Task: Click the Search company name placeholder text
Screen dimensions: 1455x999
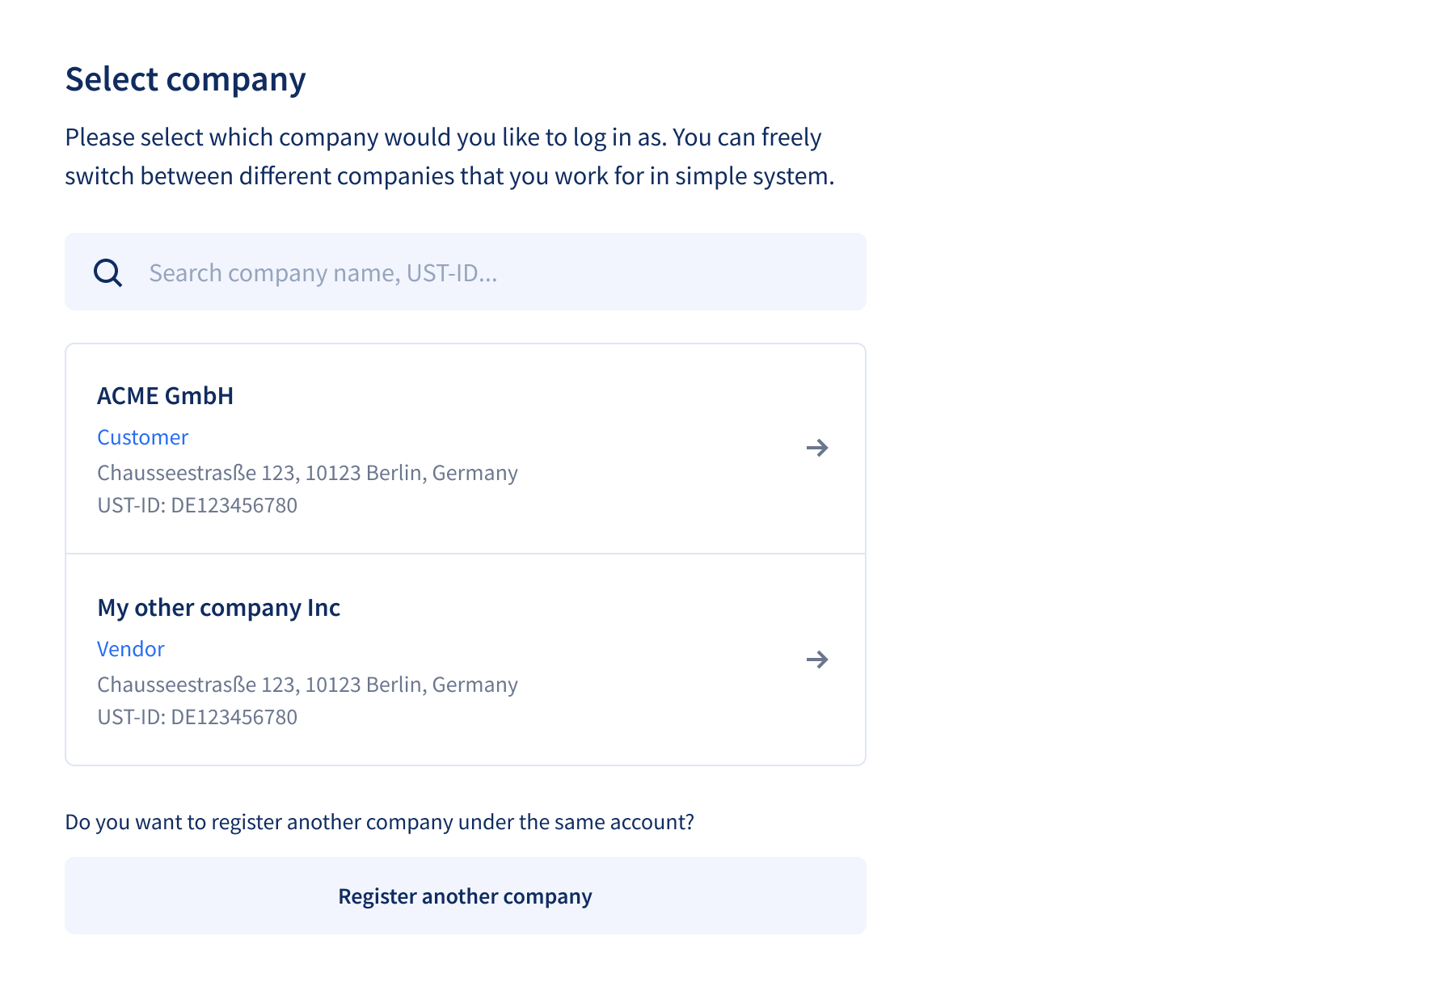Action: click(x=323, y=273)
